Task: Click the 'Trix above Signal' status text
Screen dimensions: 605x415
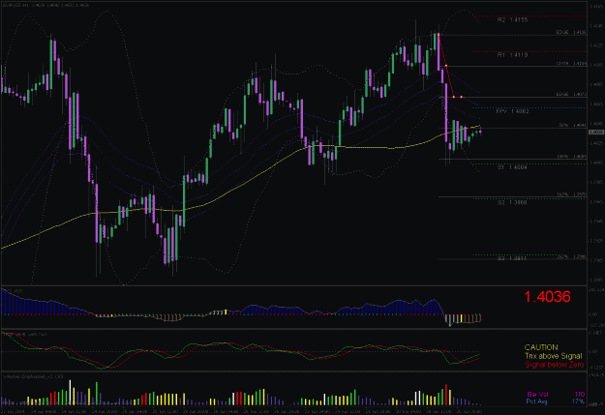Action: point(554,356)
